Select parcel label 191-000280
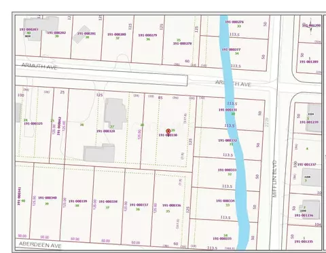The height and width of the screenshot is (253, 326). pyautogui.click(x=117, y=35)
